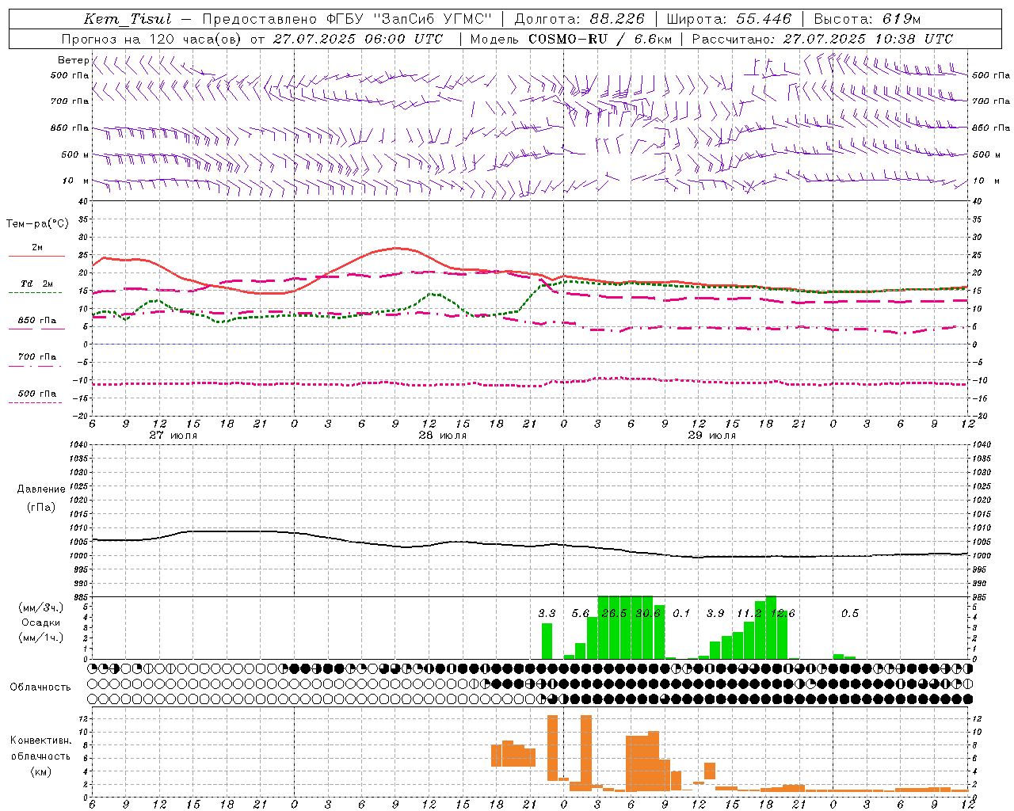Select the forecast start 27.07.2025 06:00 UTC
Viewport: 1014px width, 811px height.
pyautogui.click(x=357, y=39)
